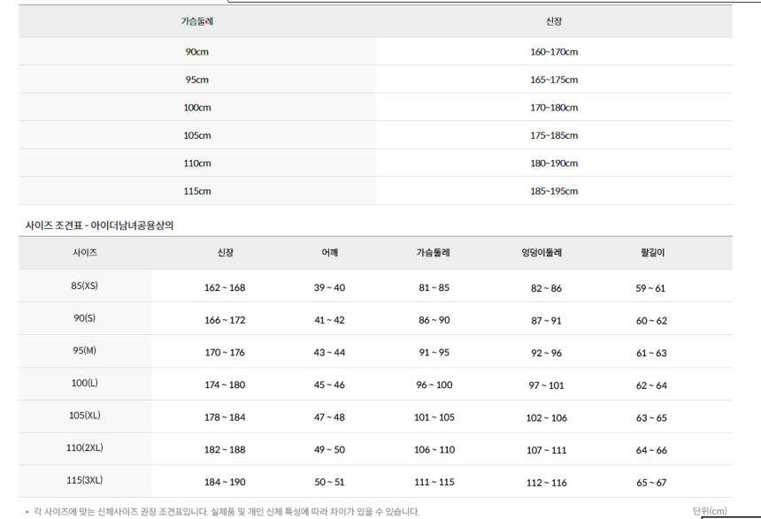Select the 85(XS) size row label

point(85,286)
